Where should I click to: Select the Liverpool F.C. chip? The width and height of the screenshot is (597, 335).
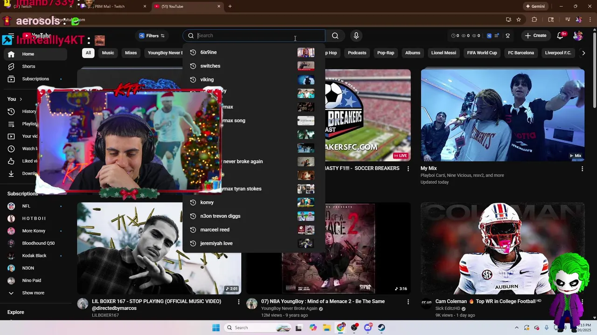tap(558, 53)
